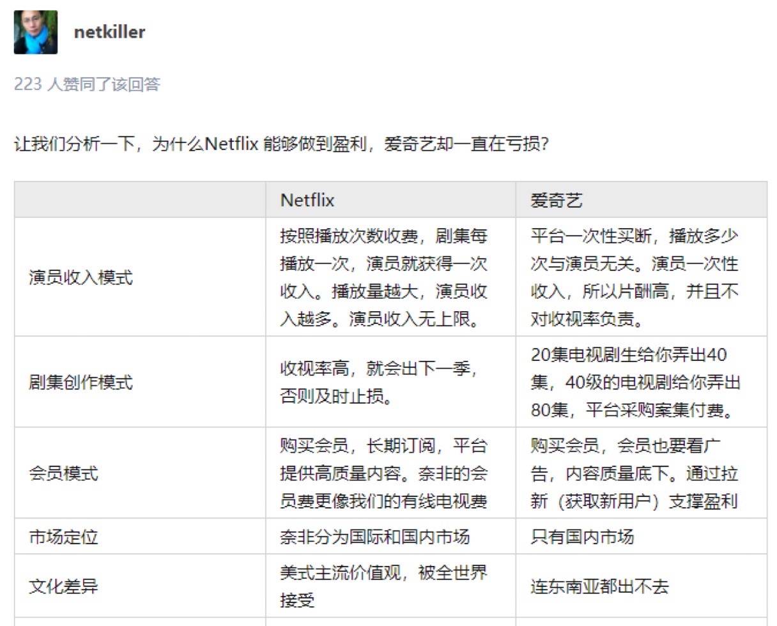The width and height of the screenshot is (777, 626).
Task: Click the 223 人赞同了该回答 upvote count
Action: pyautogui.click(x=87, y=84)
